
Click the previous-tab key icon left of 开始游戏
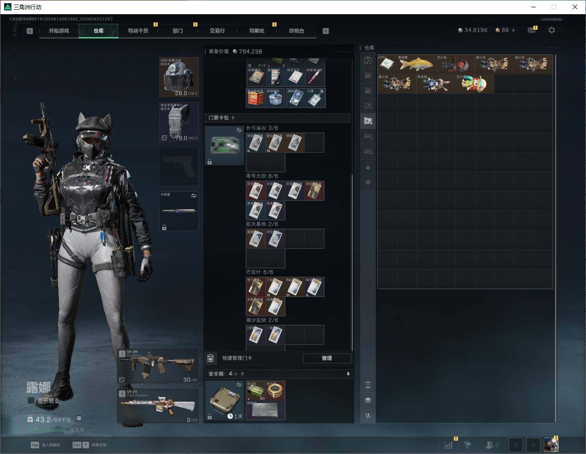(x=30, y=31)
